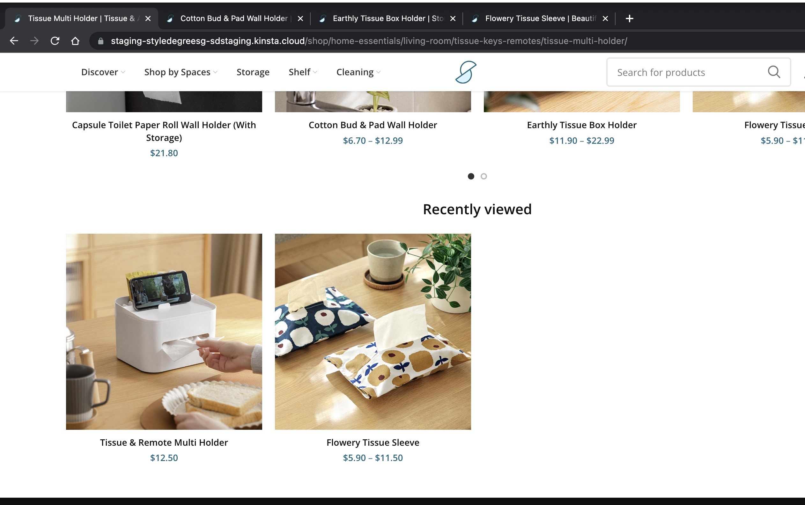Open a new browser tab
The width and height of the screenshot is (805, 505).
click(629, 18)
